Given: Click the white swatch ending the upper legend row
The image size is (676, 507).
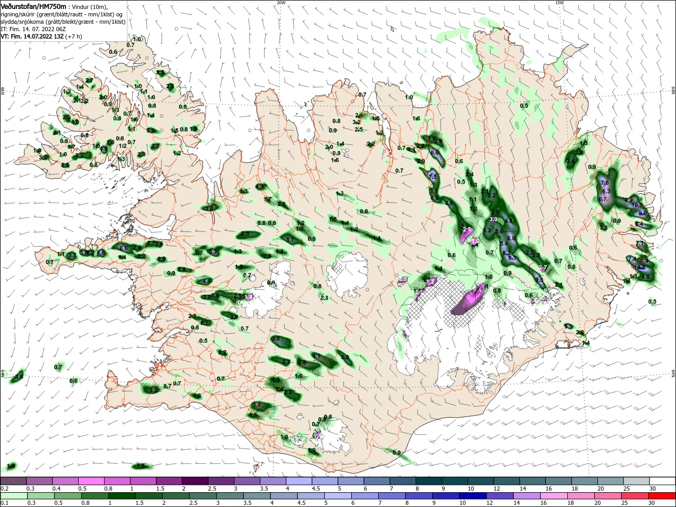Looking at the screenshot, I should (662, 481).
